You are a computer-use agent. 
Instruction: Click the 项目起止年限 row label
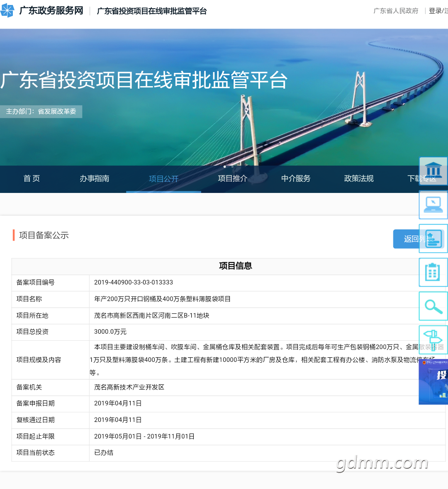pos(35,436)
